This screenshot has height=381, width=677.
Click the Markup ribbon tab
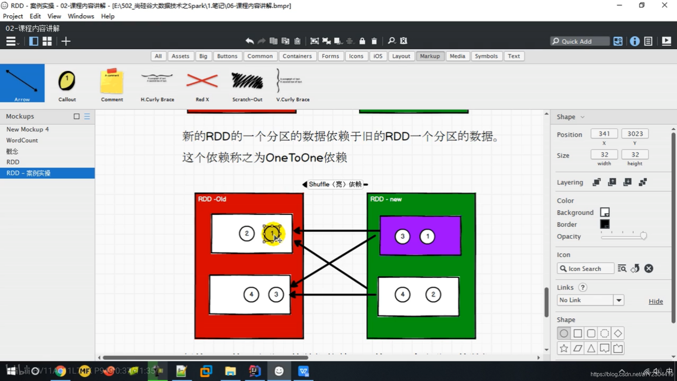pyautogui.click(x=429, y=56)
